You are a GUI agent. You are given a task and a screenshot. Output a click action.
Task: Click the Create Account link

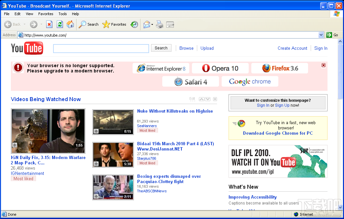click(292, 48)
